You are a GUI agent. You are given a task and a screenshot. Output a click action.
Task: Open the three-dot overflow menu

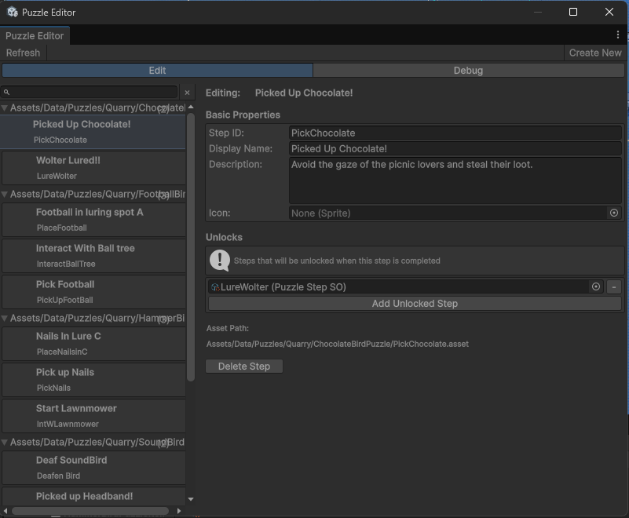click(x=618, y=35)
